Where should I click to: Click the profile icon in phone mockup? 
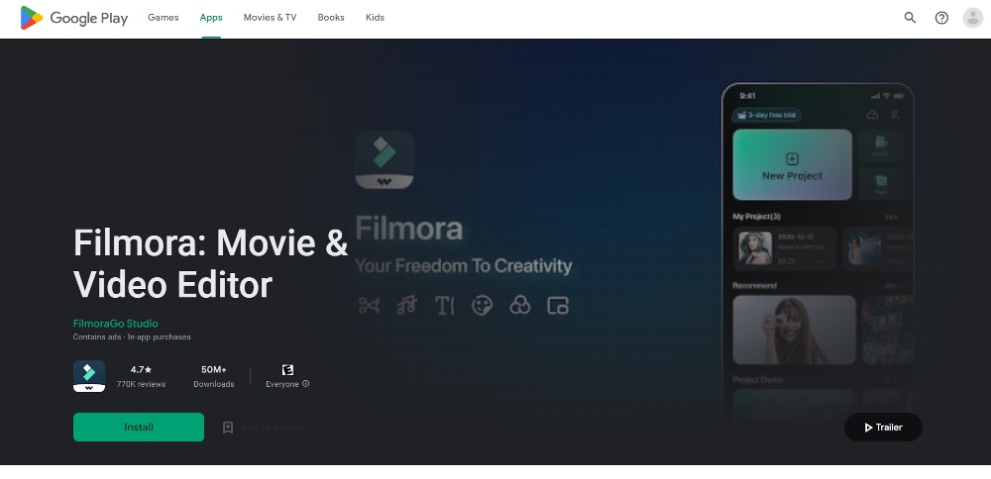click(x=895, y=115)
